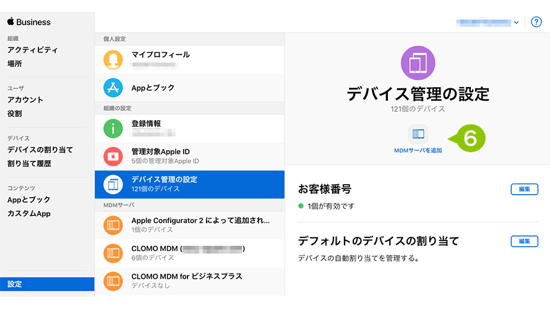
Task: Select Apple Configurator 2 によって追加され... server
Action: [189, 225]
